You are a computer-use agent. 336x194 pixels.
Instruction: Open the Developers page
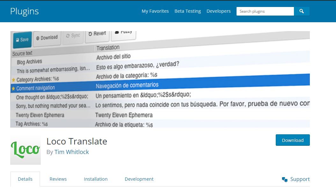click(219, 11)
